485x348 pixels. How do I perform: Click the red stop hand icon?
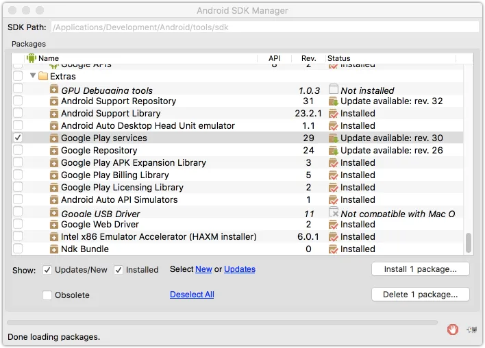point(453,330)
